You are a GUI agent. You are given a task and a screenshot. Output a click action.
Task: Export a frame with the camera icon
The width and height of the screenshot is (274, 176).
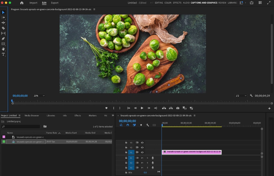click(x=178, y=108)
